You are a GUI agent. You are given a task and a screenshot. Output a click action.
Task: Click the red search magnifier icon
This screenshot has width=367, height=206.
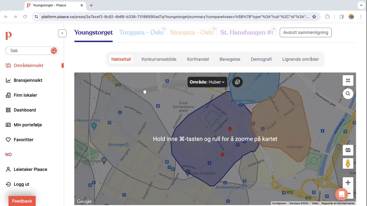tap(54, 51)
